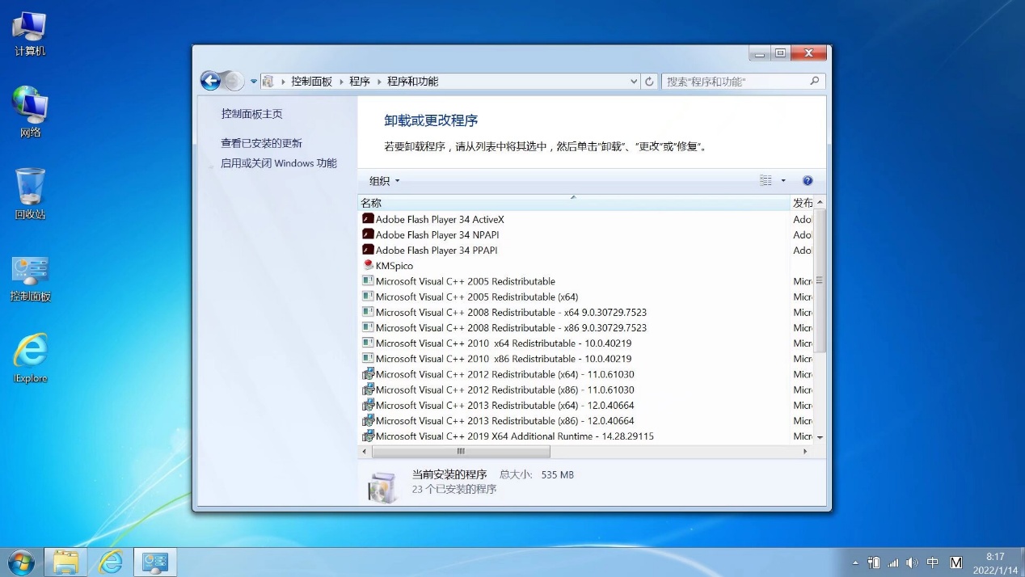Click the vertical scrollbar up arrow
Screen dimensions: 1025x577
coord(820,202)
